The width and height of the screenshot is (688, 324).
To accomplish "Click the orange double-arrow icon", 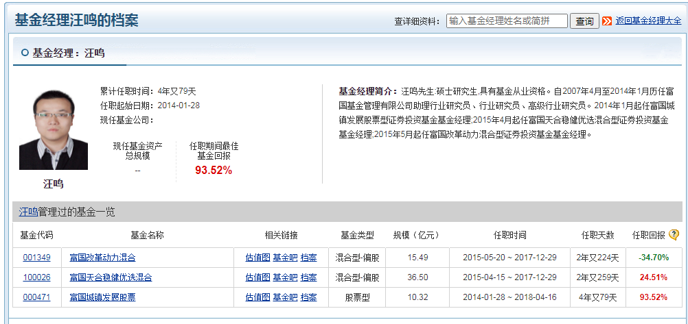I will click(x=607, y=21).
